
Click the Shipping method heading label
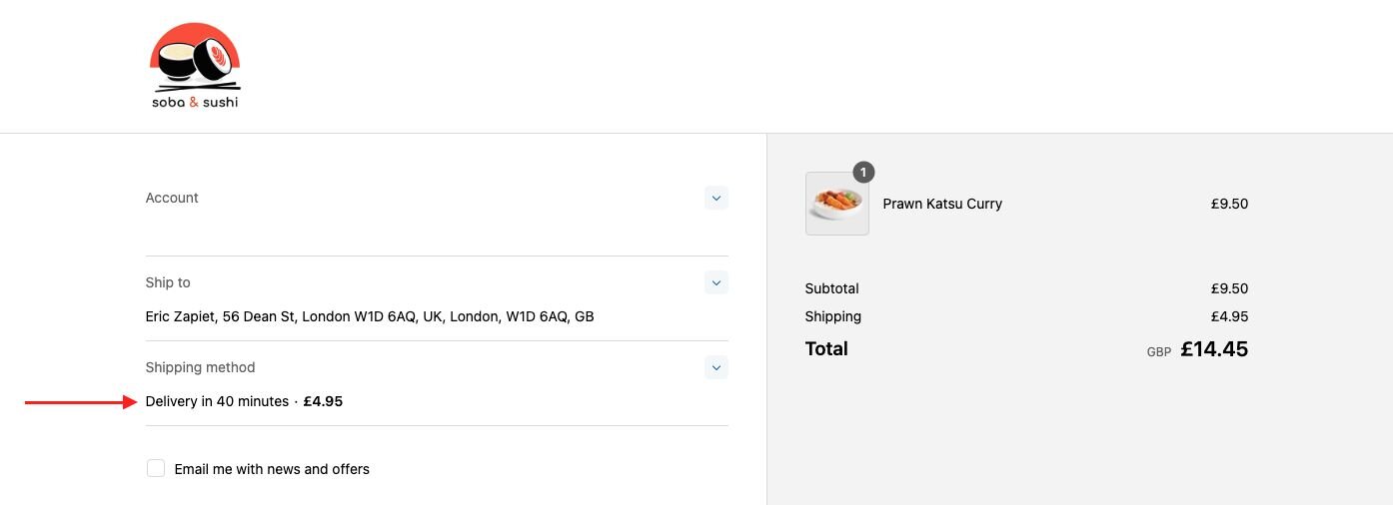pyautogui.click(x=200, y=367)
